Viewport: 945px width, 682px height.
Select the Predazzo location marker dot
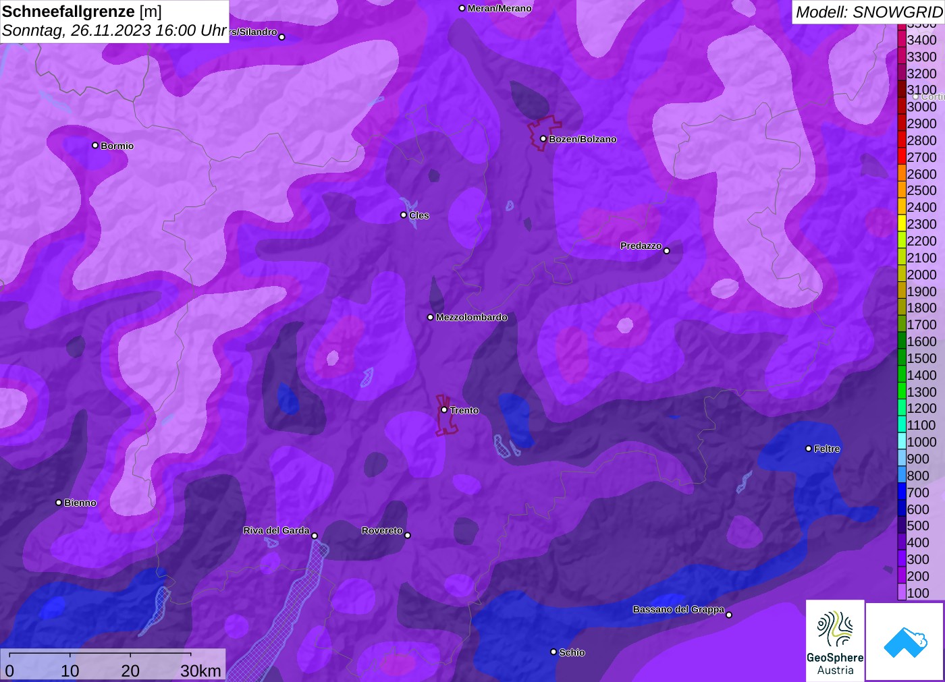tap(667, 250)
